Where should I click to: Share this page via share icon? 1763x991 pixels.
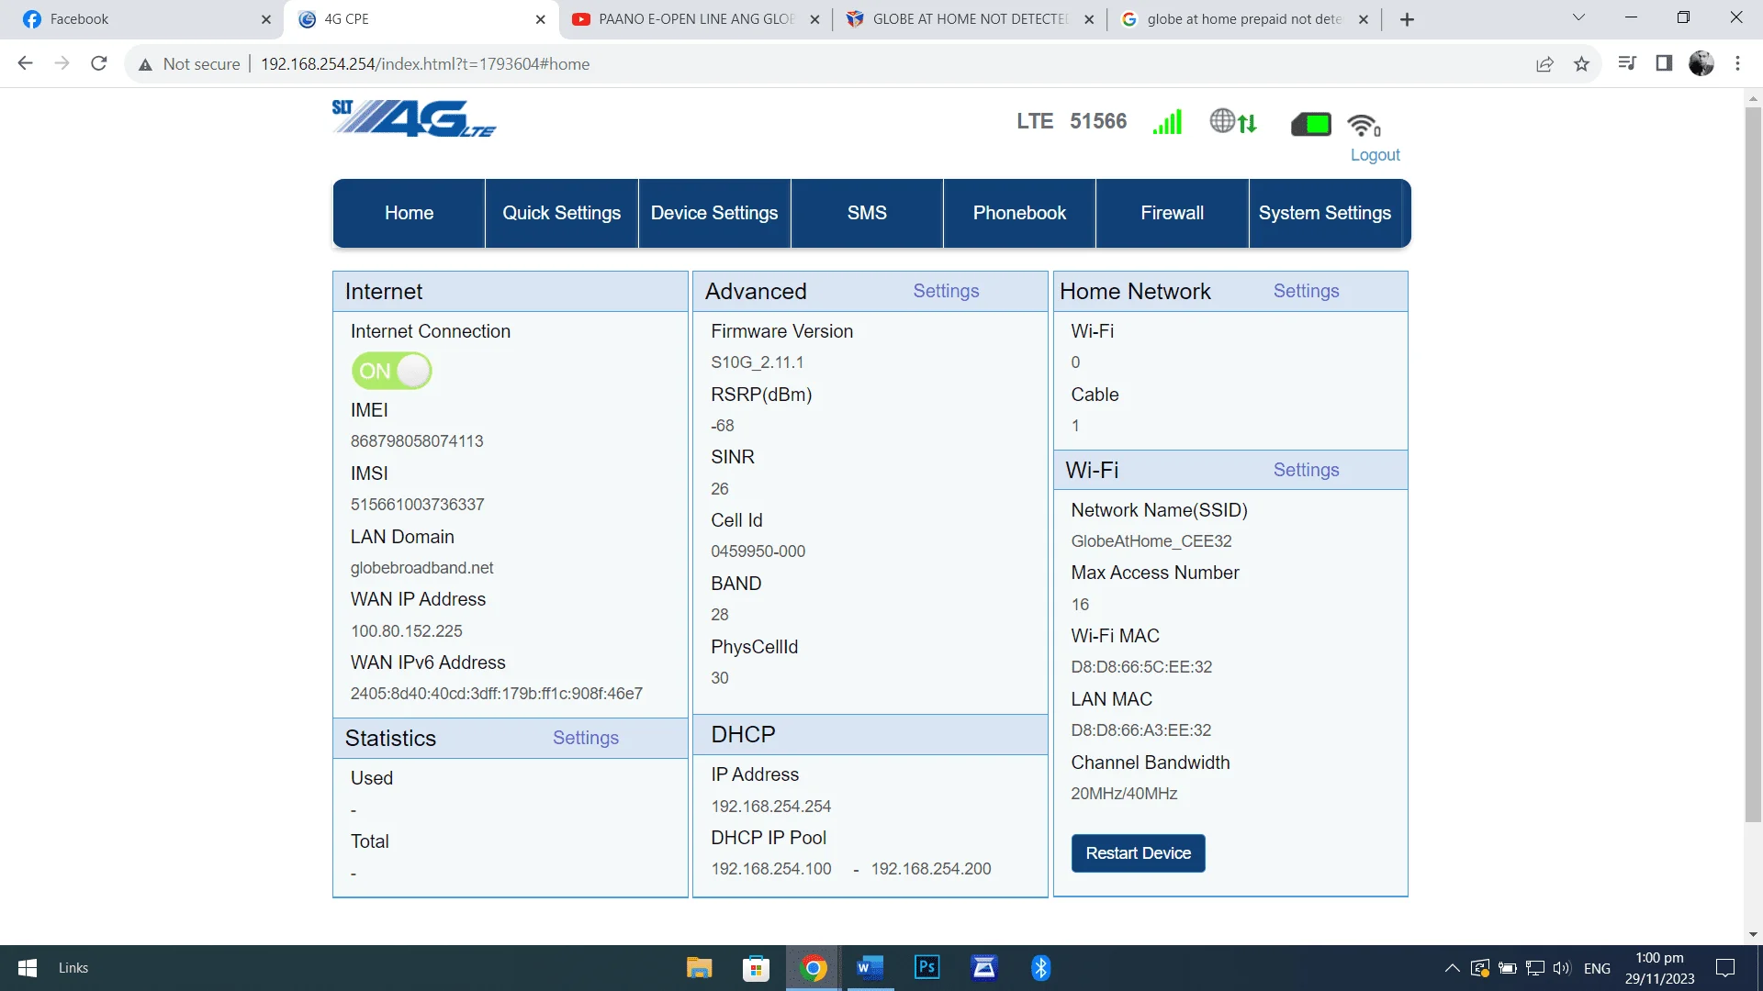coord(1544,63)
